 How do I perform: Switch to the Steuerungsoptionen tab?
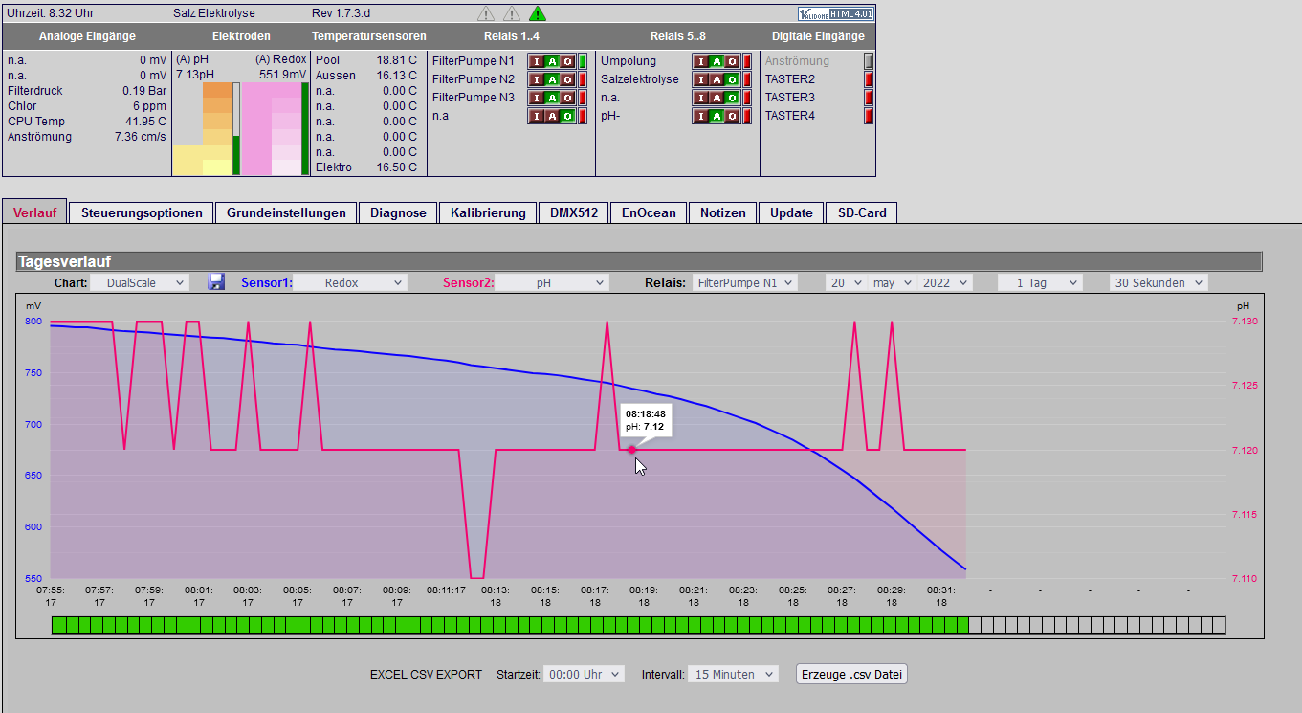tap(142, 212)
